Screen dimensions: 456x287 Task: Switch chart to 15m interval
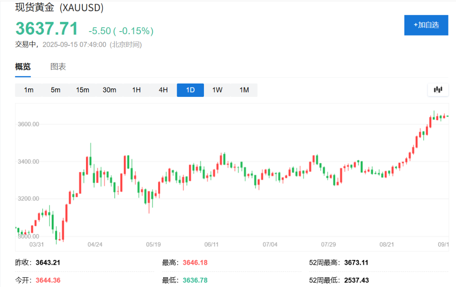click(x=82, y=90)
